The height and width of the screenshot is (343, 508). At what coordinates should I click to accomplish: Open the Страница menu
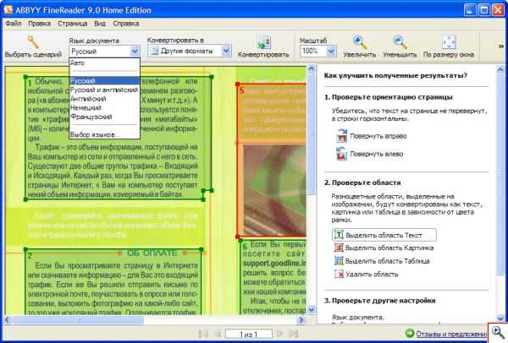click(73, 24)
